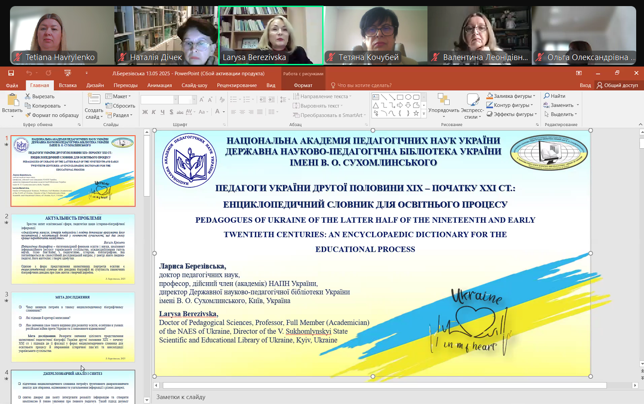644x404 pixels.
Task: Switch to the Вставка tab
Action: pos(68,85)
